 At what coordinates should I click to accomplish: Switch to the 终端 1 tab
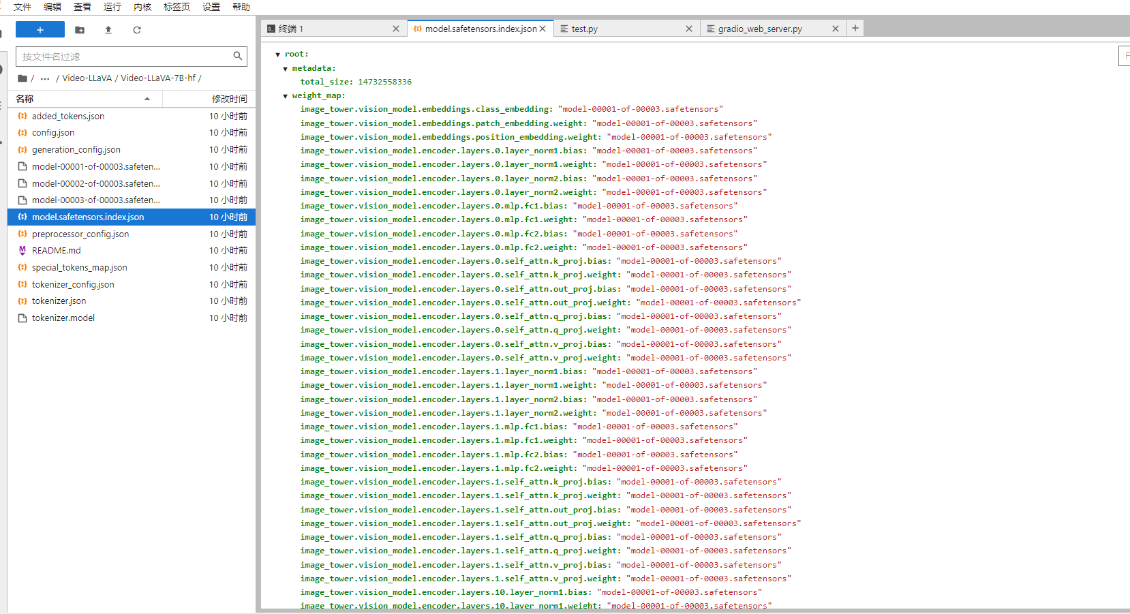pyautogui.click(x=327, y=29)
